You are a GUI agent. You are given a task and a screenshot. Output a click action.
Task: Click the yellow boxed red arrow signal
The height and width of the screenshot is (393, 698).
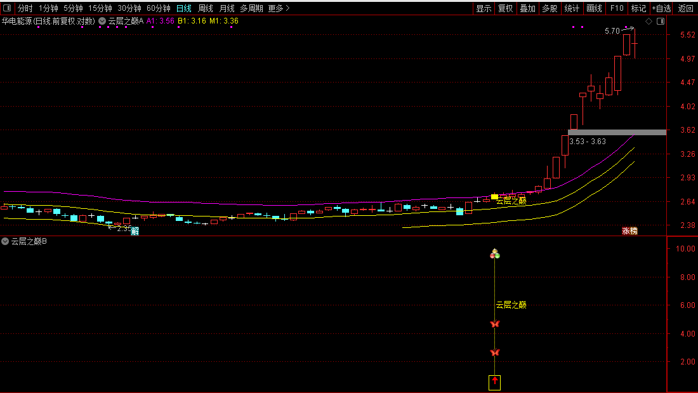pos(494,382)
